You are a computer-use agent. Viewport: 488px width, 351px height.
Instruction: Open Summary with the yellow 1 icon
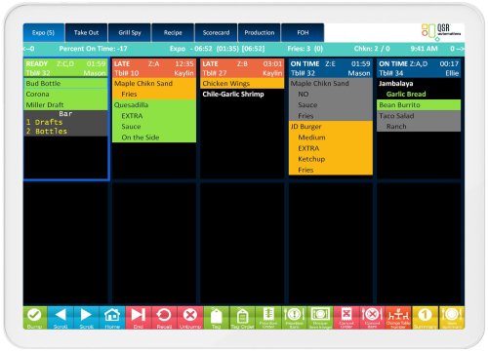point(425,318)
